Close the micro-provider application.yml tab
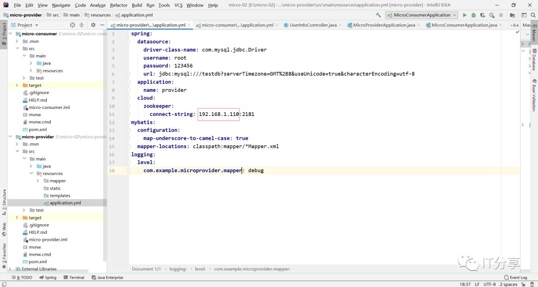This screenshot has width=538, height=287. [x=189, y=25]
